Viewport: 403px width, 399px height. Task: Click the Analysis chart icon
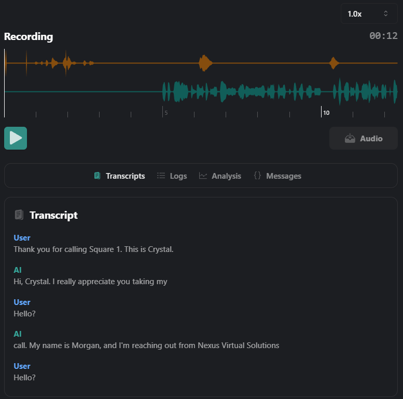[x=203, y=176]
